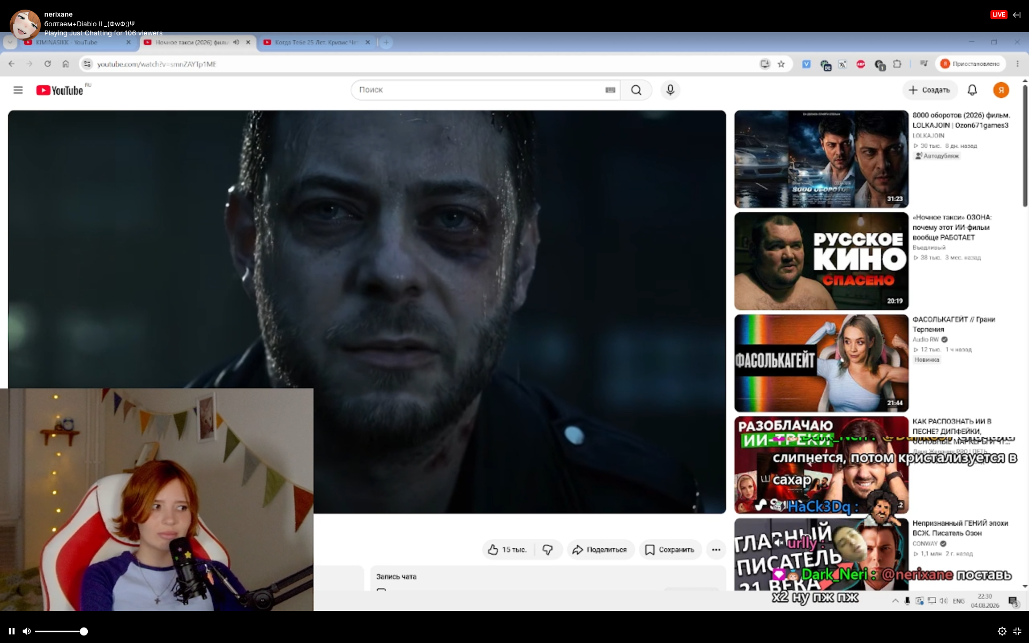Click the Запись чата chat replay header

pos(396,577)
